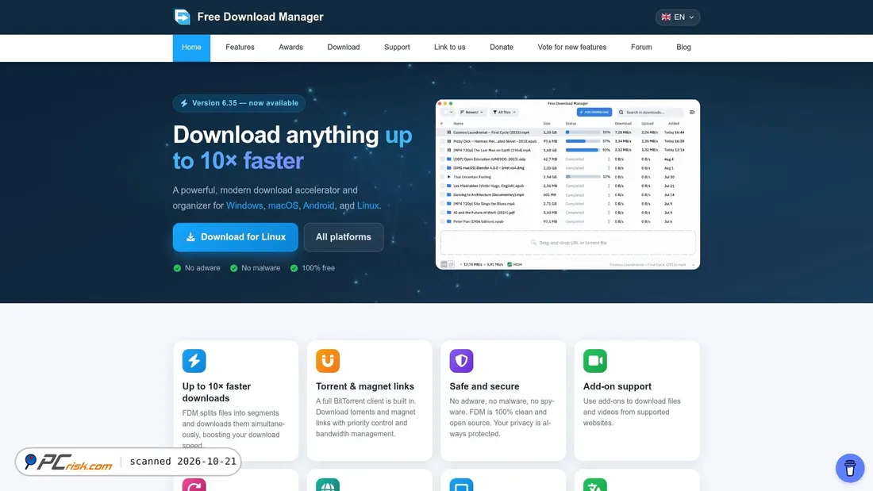This screenshot has width=873, height=491.
Task: Click the green checkmark next to No malware
Action: [x=234, y=268]
